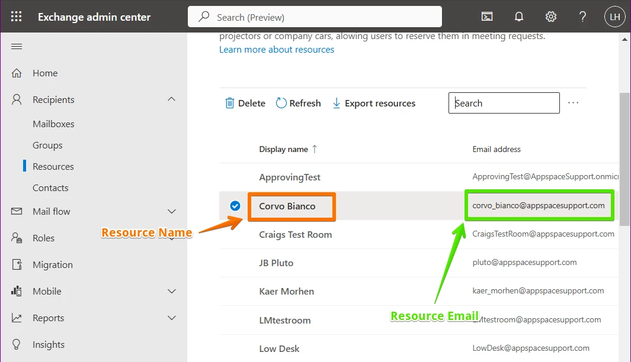
Task: Click the Mail flow envelope icon
Action: pos(17,211)
